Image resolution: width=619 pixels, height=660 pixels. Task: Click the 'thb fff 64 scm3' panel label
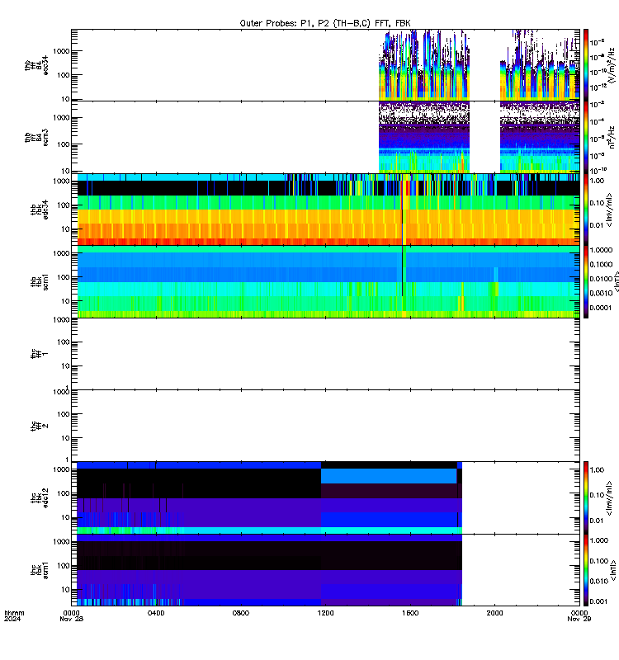(x=36, y=138)
